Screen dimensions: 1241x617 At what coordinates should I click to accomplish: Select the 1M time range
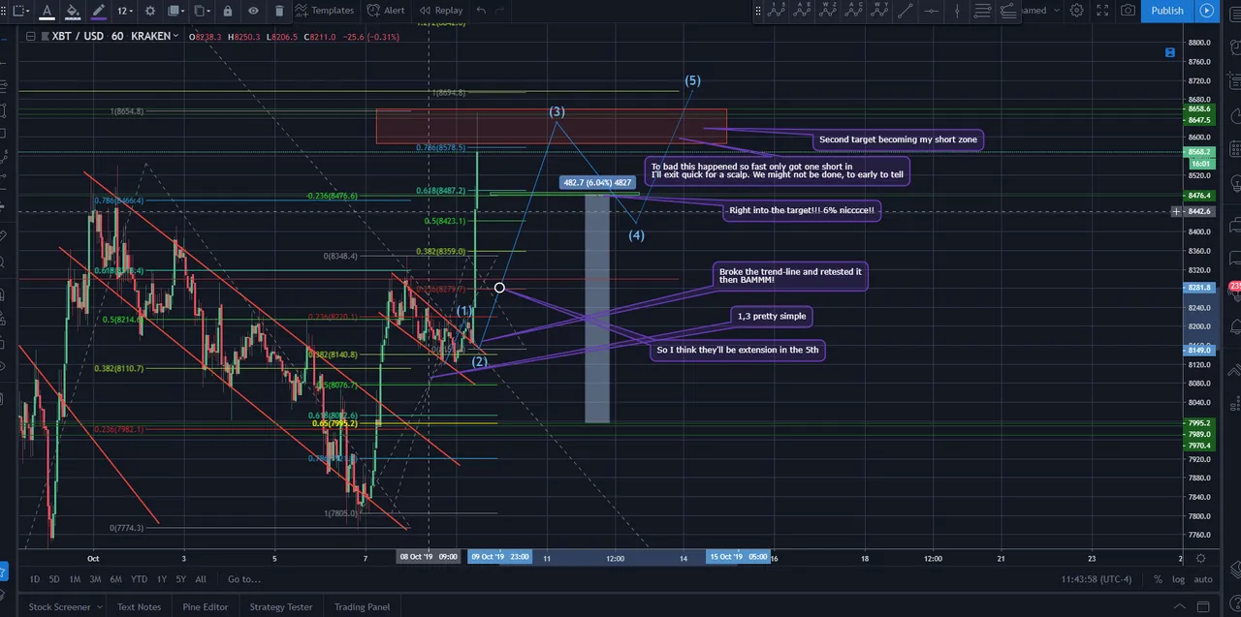coord(75,579)
